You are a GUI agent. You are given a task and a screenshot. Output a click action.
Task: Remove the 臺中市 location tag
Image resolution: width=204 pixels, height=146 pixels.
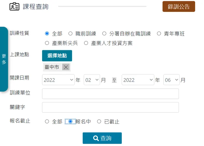tap(66, 67)
